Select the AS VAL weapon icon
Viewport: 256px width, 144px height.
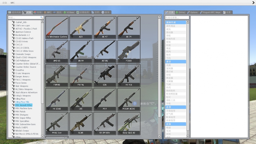(x=105, y=52)
